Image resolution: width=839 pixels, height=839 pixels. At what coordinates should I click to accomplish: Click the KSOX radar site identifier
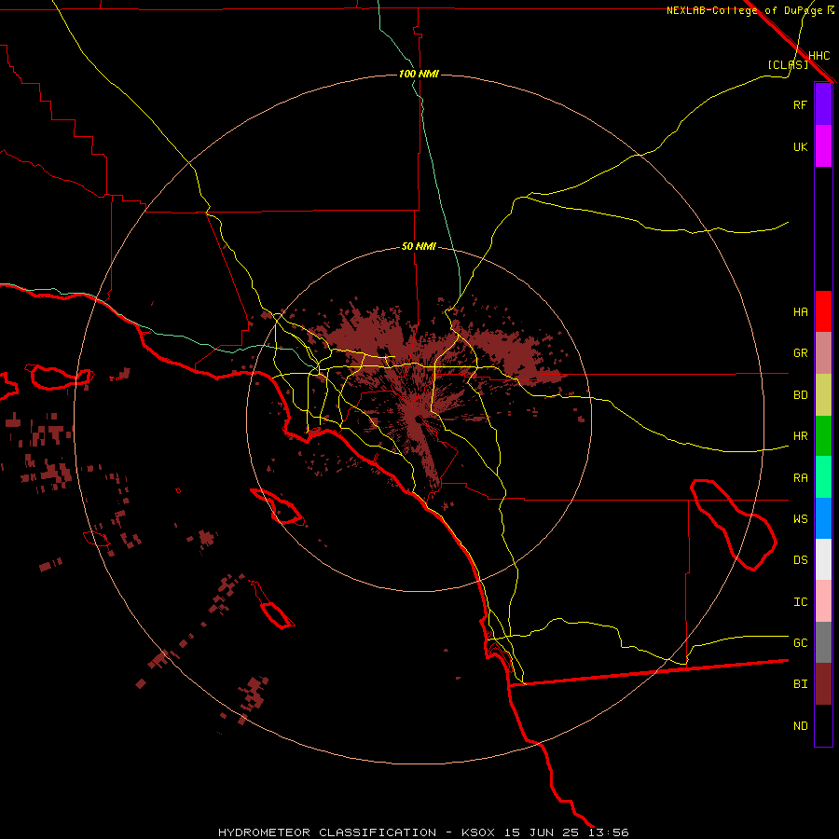click(478, 832)
